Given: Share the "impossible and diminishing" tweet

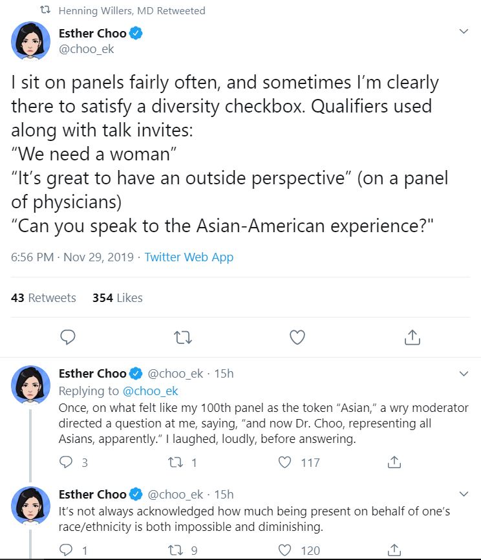Looking at the screenshot, I should point(393,550).
